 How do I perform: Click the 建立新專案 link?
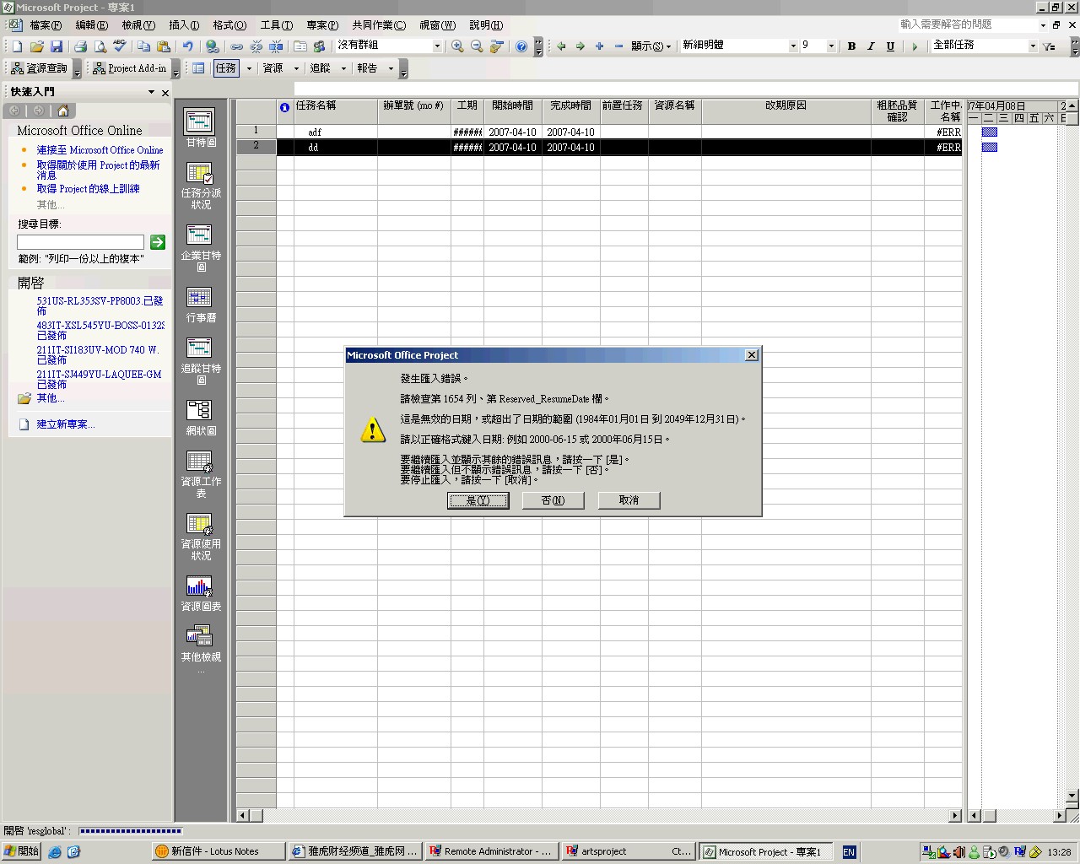[66, 424]
